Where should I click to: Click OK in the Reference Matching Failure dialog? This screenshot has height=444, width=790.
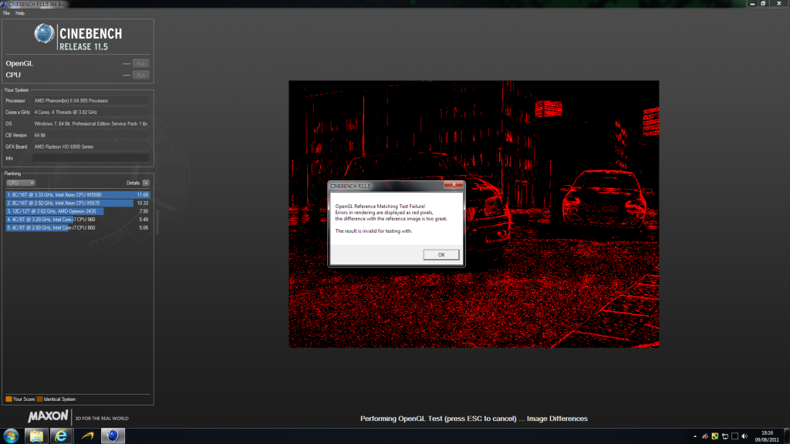pos(441,254)
